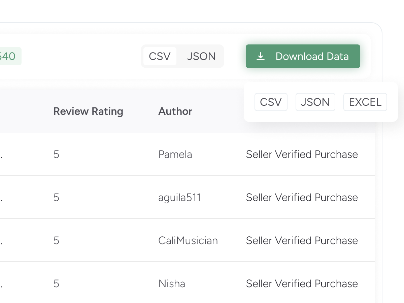Viewport: 404px width, 303px height.
Task: Click Seller Verified Purchase in aguila511's row
Action: [x=302, y=198]
